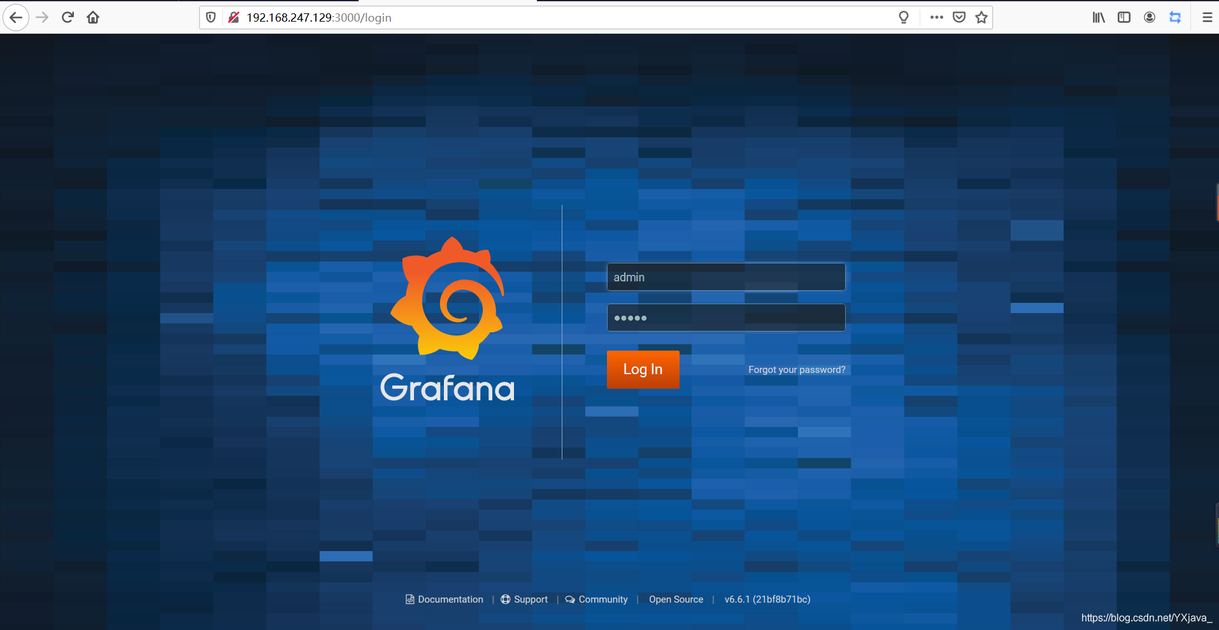
Task: Open the Community footer link
Action: tap(597, 599)
